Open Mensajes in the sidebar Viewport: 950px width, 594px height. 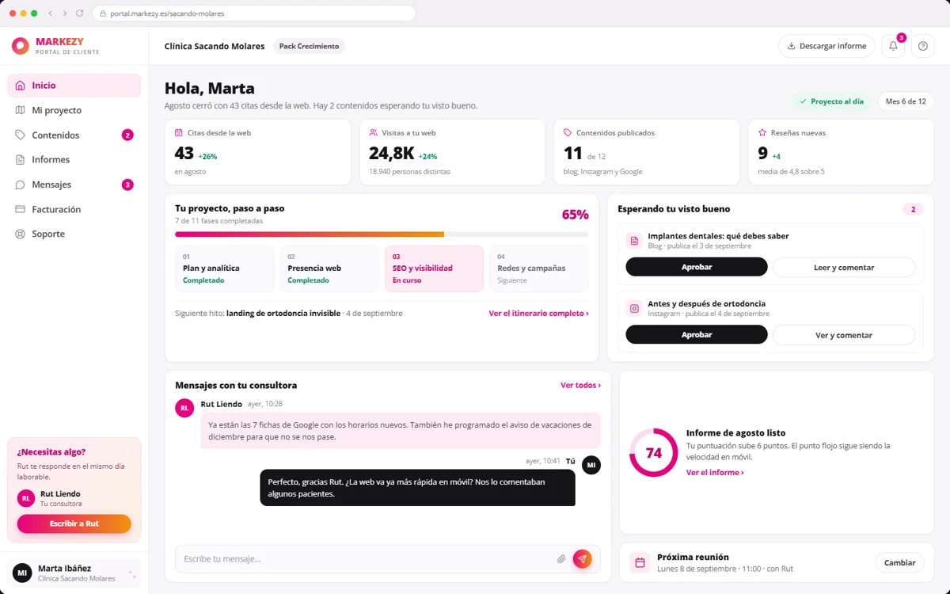click(74, 185)
